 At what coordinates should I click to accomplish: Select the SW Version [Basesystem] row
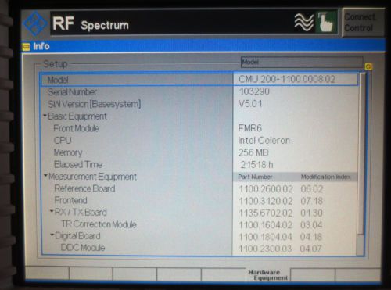click(x=199, y=104)
